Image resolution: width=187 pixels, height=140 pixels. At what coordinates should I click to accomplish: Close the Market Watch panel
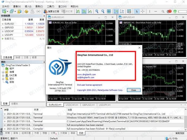pyautogui.click(x=44, y=16)
